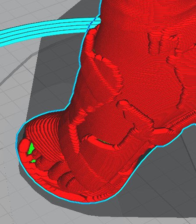The width and height of the screenshot is (196, 224).
Task: Click the larger green patch on the toe
Action: (x=31, y=149)
